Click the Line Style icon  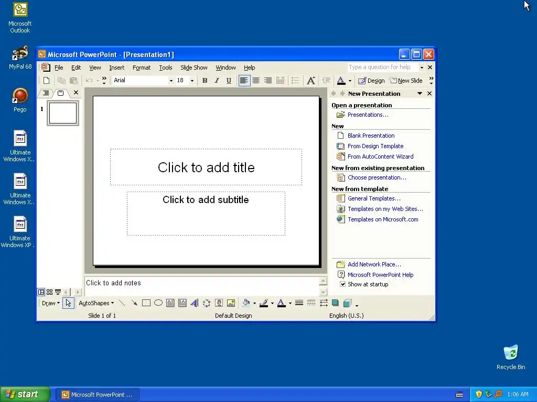click(299, 303)
